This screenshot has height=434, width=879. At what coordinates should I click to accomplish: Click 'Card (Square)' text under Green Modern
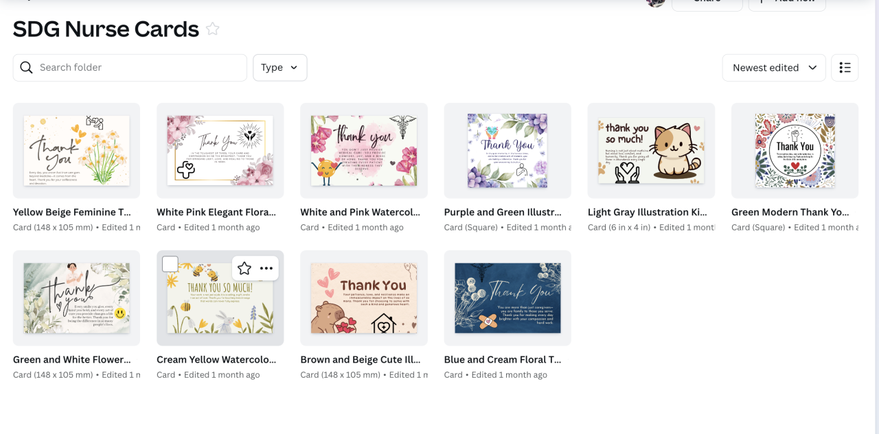tap(758, 228)
